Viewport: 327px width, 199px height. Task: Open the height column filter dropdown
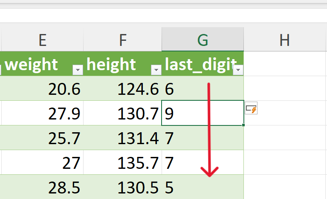[156, 70]
